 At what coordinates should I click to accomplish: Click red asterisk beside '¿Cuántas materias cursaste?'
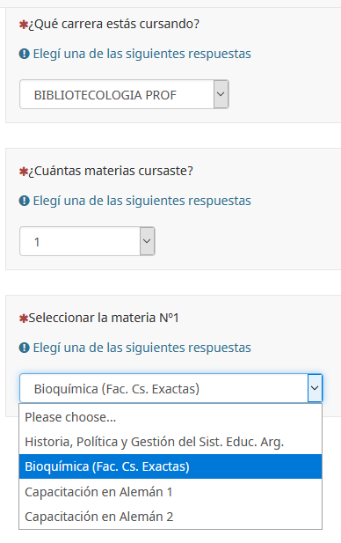point(24,172)
